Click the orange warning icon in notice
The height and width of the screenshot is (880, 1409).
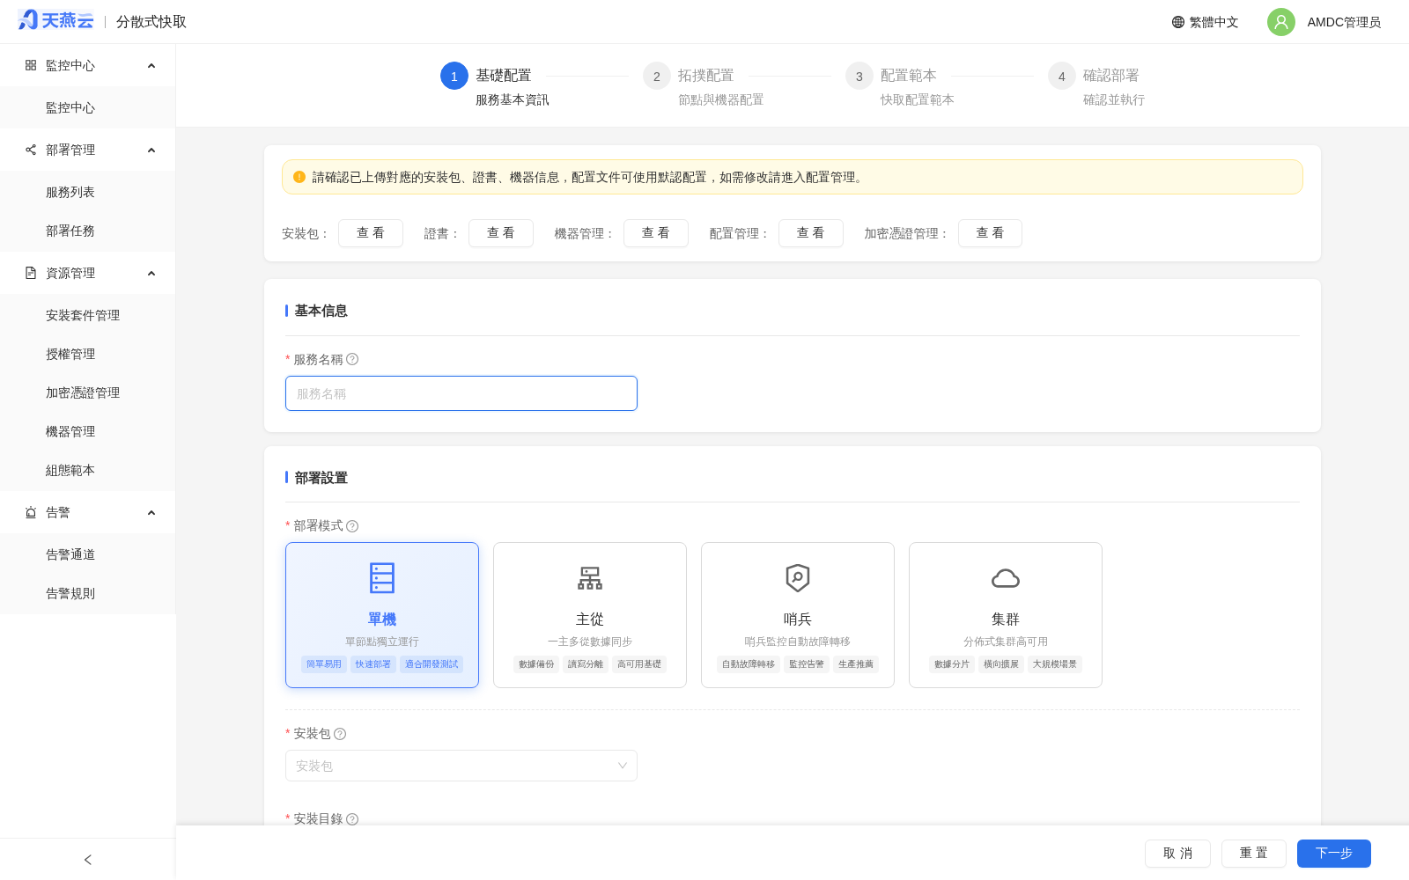pyautogui.click(x=299, y=177)
